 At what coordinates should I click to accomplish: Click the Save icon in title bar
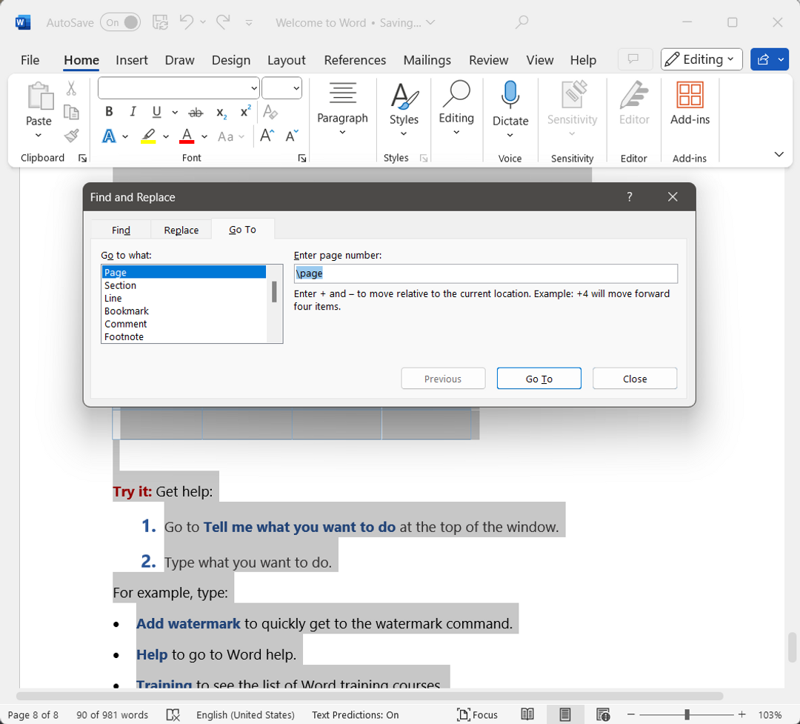(x=160, y=22)
